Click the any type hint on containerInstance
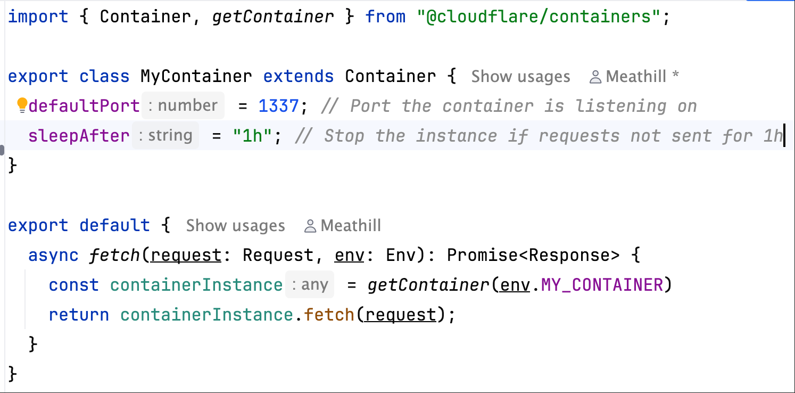This screenshot has width=795, height=393. coord(310,285)
